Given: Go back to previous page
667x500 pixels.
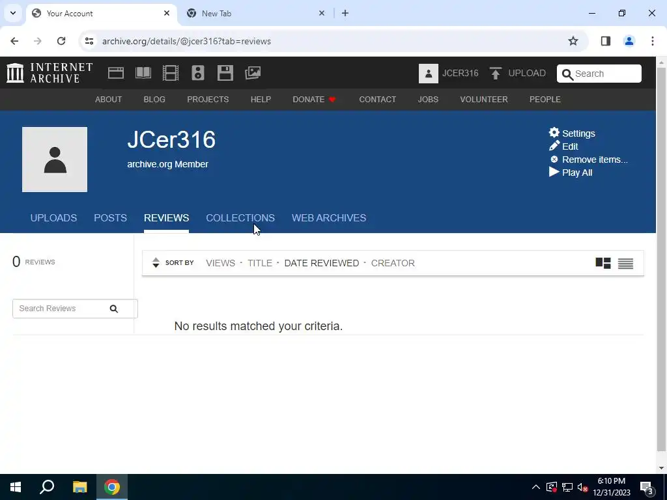Looking at the screenshot, I should tap(14, 41).
